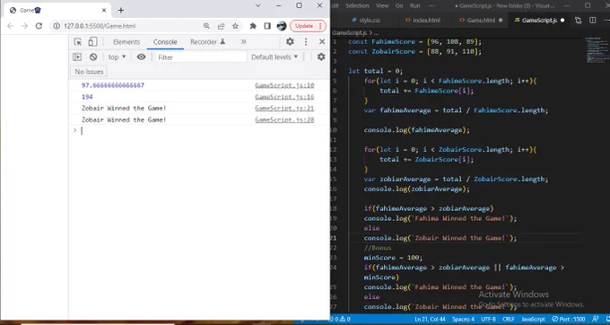Click the Chrome address bar URL
Viewport: 610px width, 325px height.
point(100,26)
